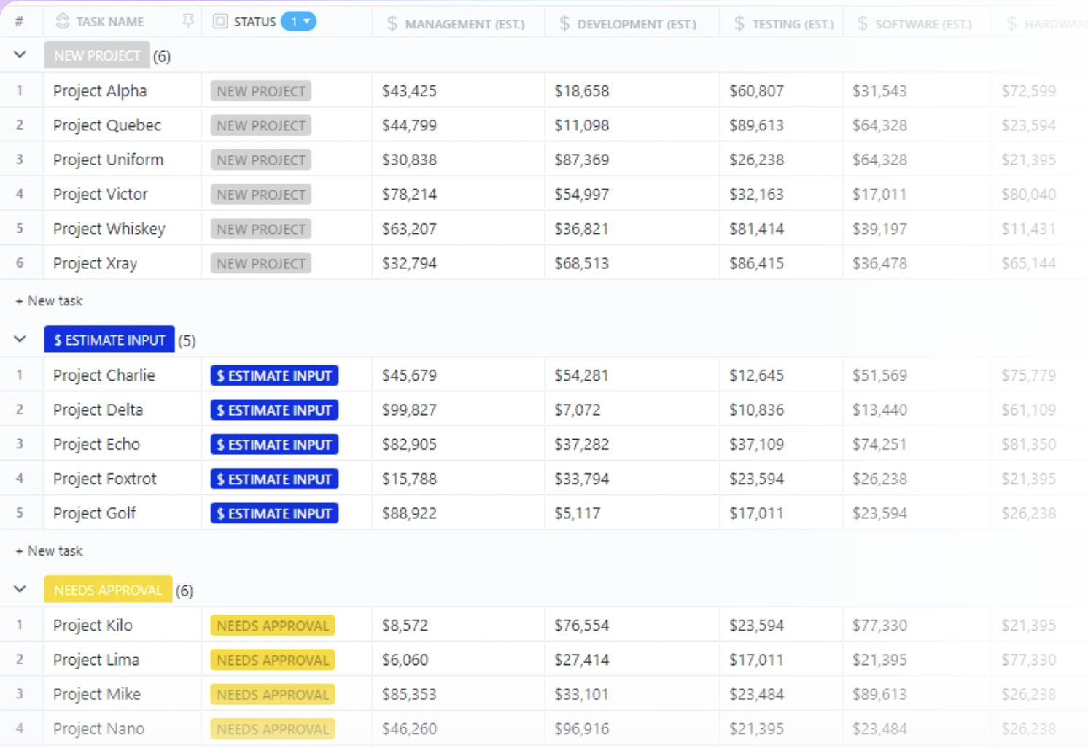Click the Development (Est.) dollar icon
The width and height of the screenshot is (1088, 748).
point(564,24)
